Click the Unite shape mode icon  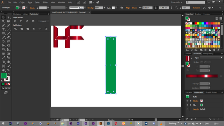pyautogui.click(x=15, y=21)
